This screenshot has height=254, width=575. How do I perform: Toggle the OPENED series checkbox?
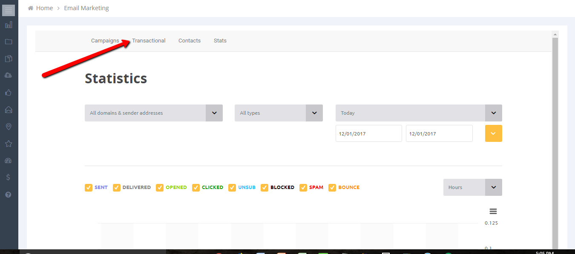tap(160, 187)
